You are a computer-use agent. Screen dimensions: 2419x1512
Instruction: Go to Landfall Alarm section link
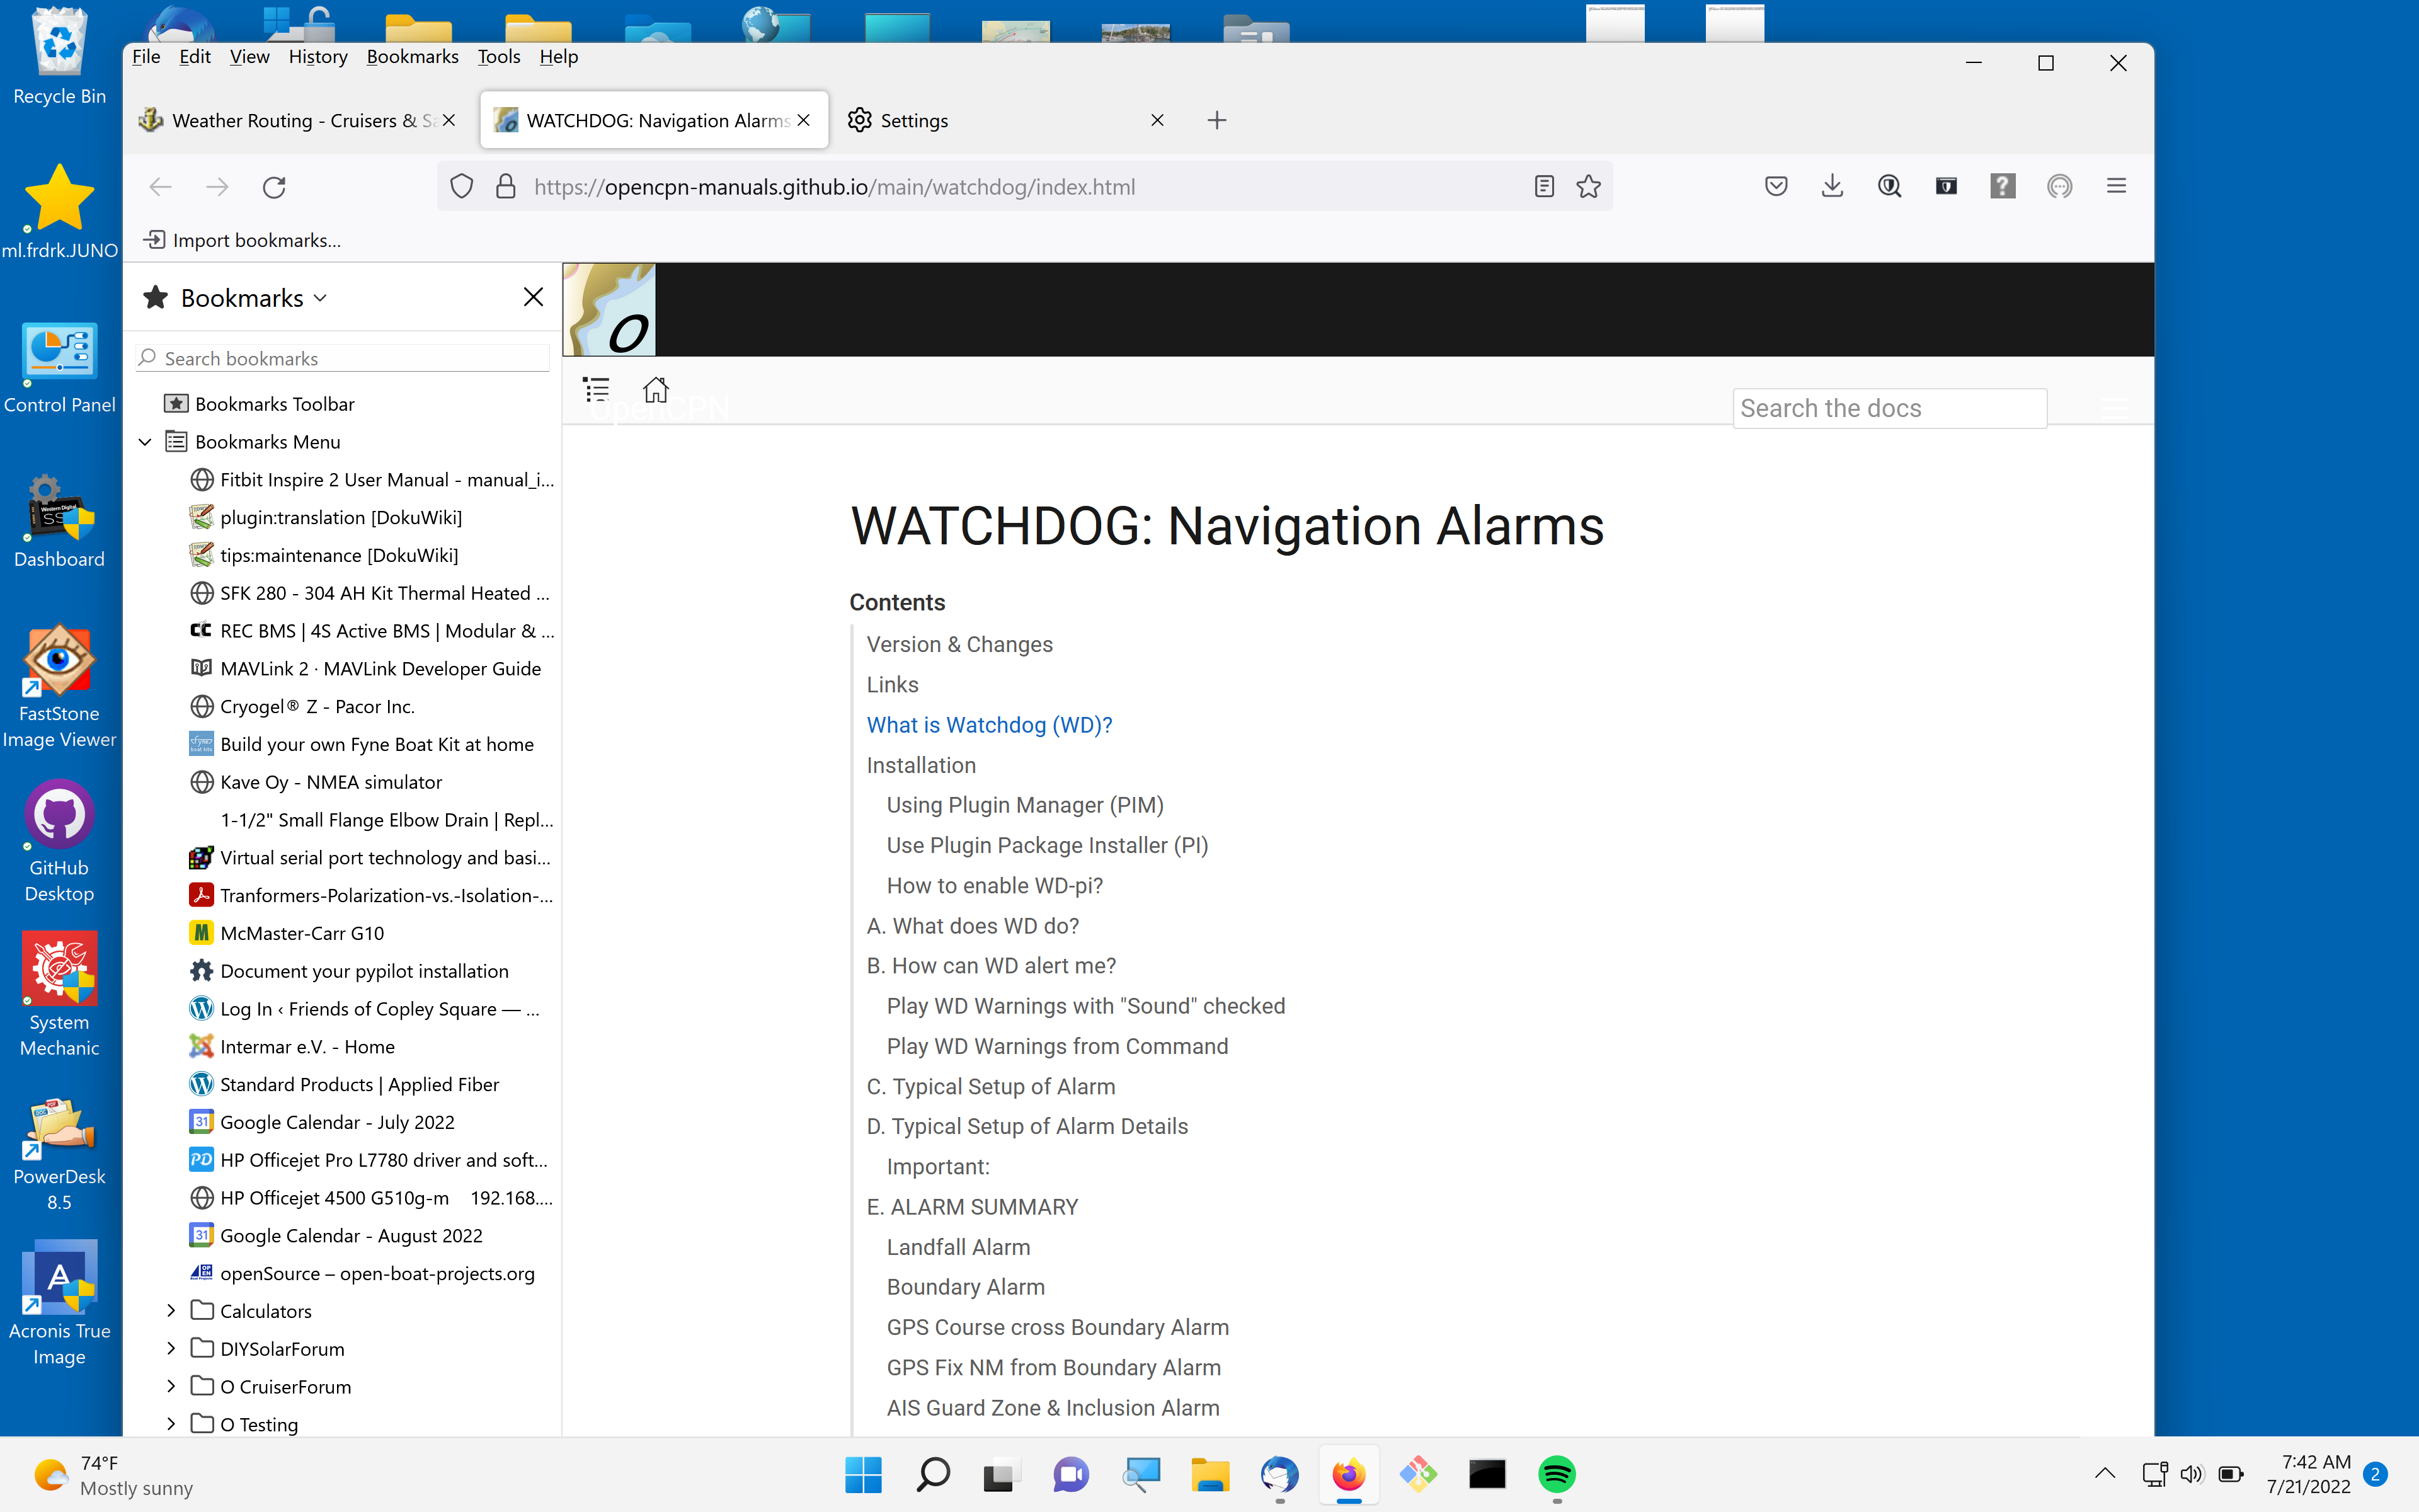point(958,1247)
